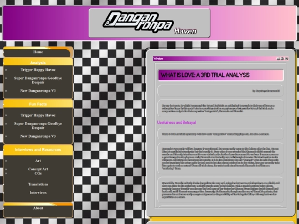Visit the About page
The image size is (299, 224).
(38, 208)
